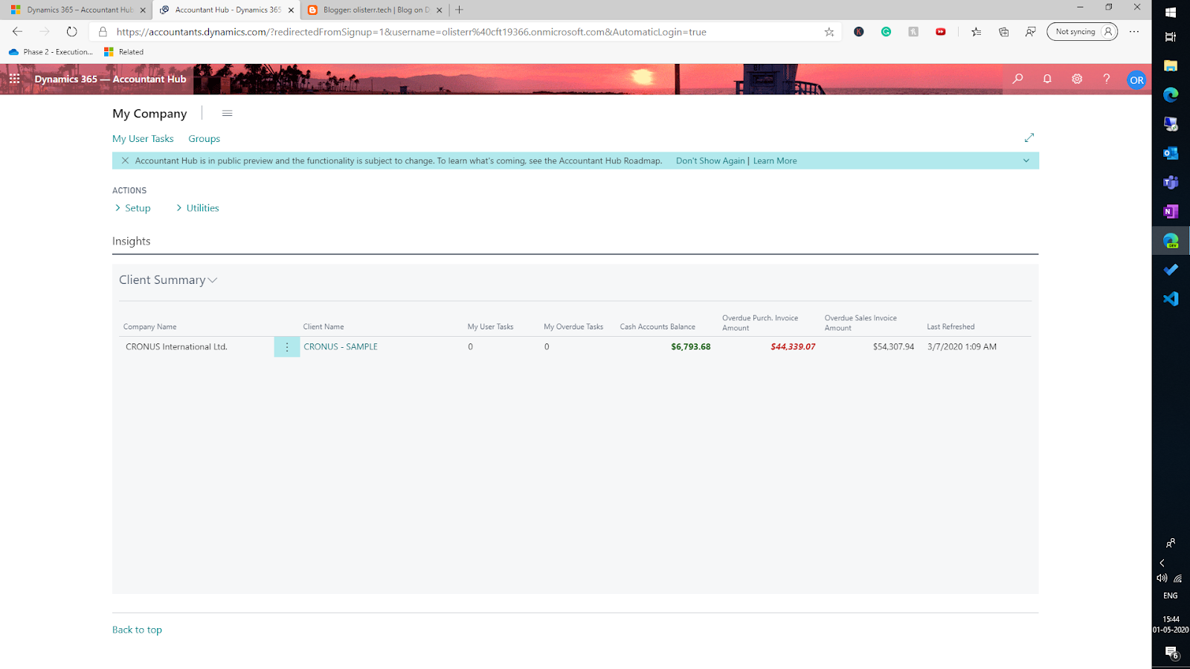The image size is (1190, 669).
Task: Open the browser Collections icon
Action: click(x=1004, y=32)
